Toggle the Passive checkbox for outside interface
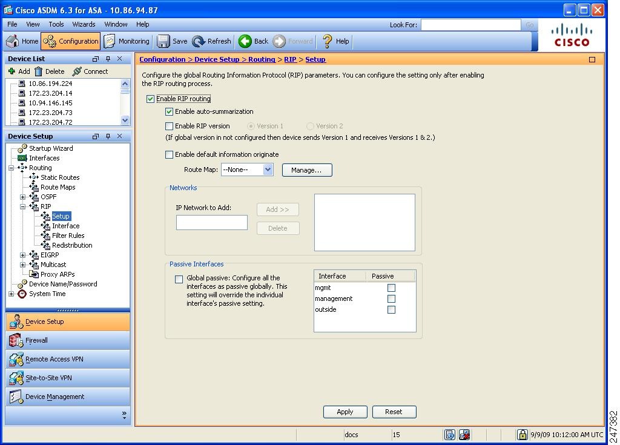620x445 pixels. [391, 309]
